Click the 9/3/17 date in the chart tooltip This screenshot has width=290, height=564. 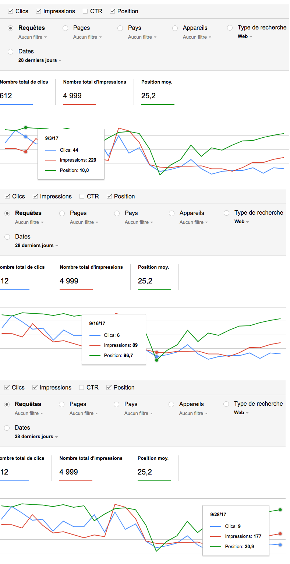point(52,138)
